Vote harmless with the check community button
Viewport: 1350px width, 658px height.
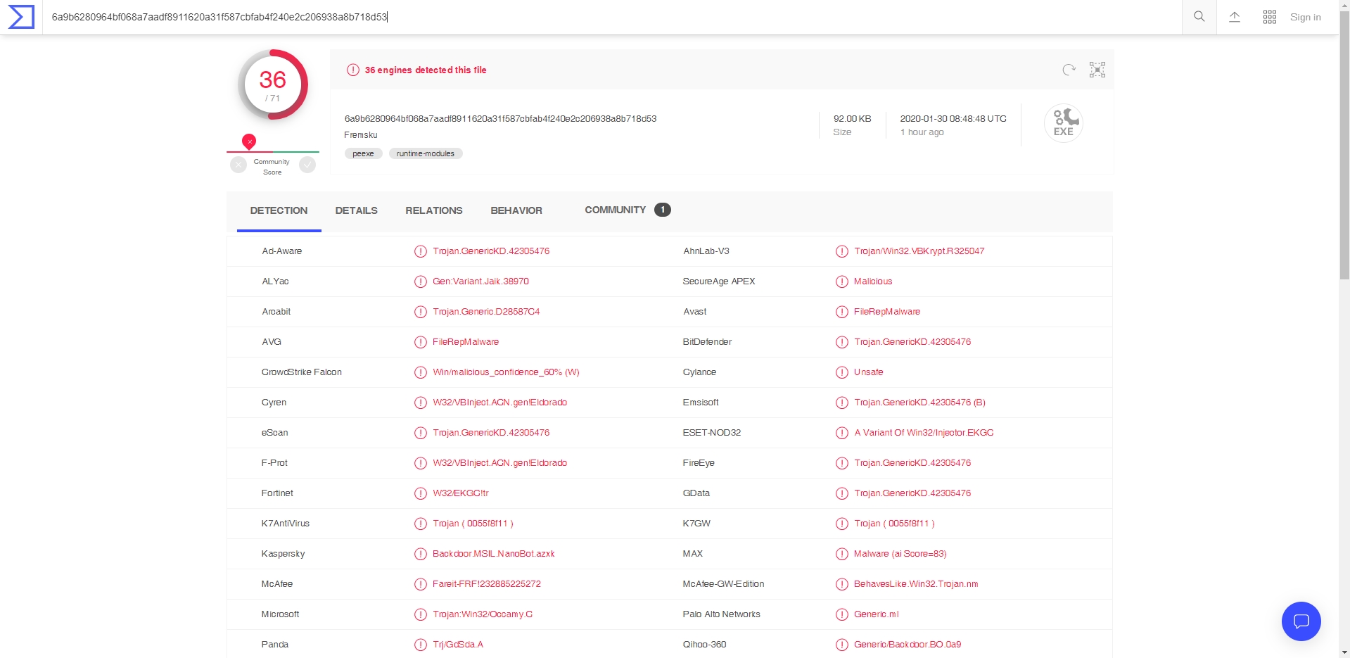click(x=307, y=165)
